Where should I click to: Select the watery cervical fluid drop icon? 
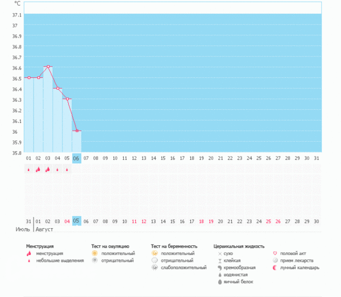click(x=219, y=275)
